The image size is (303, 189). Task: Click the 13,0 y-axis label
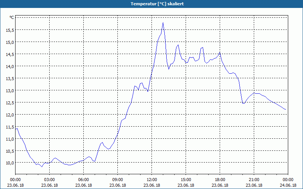coord(10,90)
